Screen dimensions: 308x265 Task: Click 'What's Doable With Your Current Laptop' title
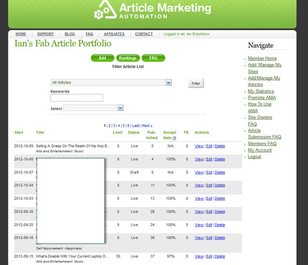pos(72,256)
